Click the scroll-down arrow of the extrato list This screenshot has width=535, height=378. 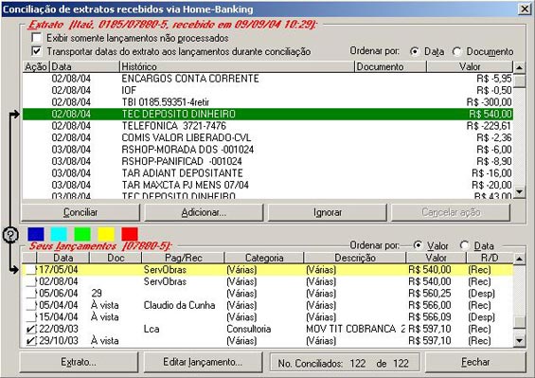tap(519, 191)
